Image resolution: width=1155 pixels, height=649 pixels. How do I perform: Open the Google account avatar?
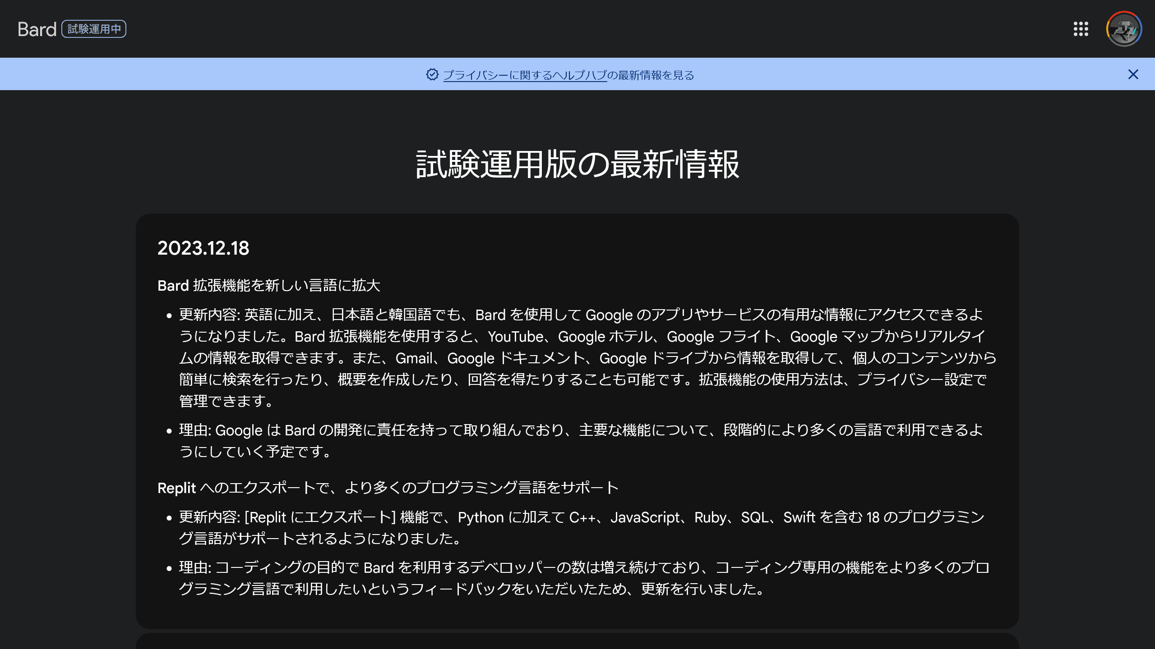[x=1124, y=29]
